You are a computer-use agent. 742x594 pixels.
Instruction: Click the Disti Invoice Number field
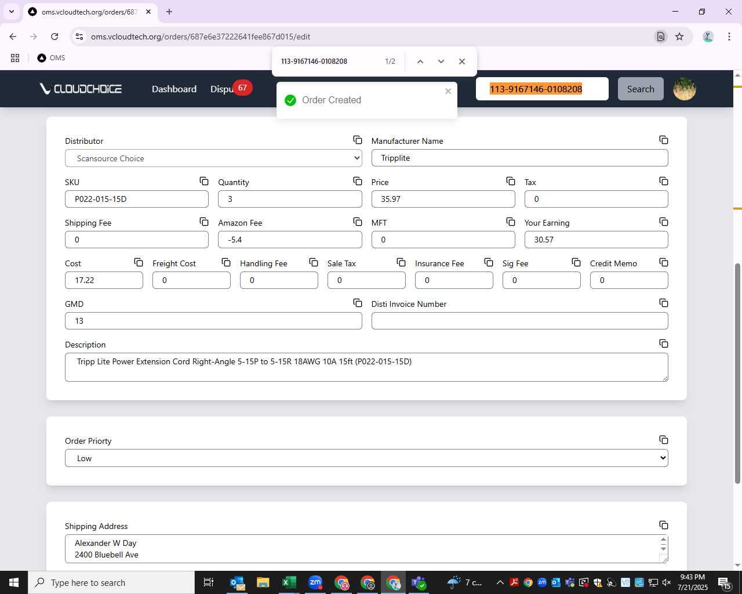click(x=519, y=321)
